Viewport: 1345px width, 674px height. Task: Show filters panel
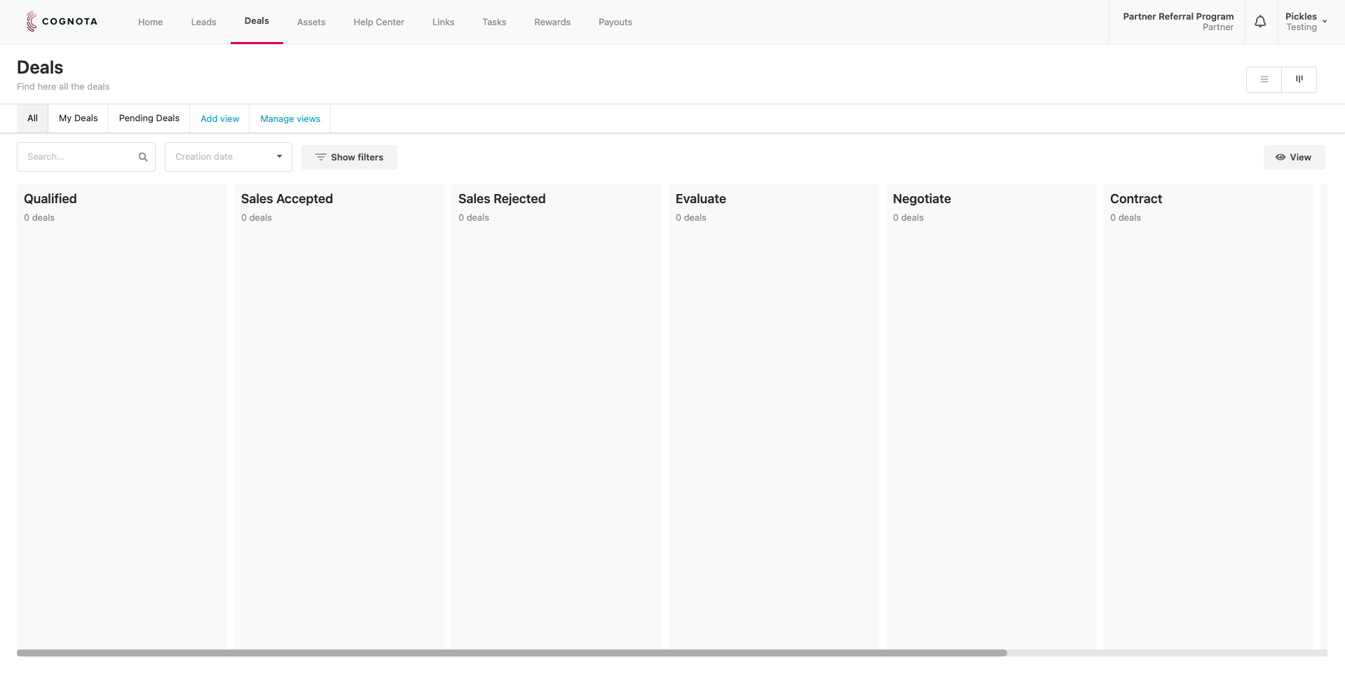click(349, 158)
